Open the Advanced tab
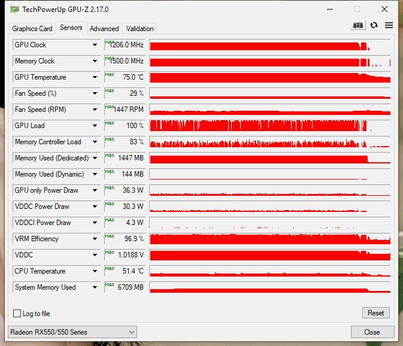This screenshot has height=346, width=403. click(104, 29)
